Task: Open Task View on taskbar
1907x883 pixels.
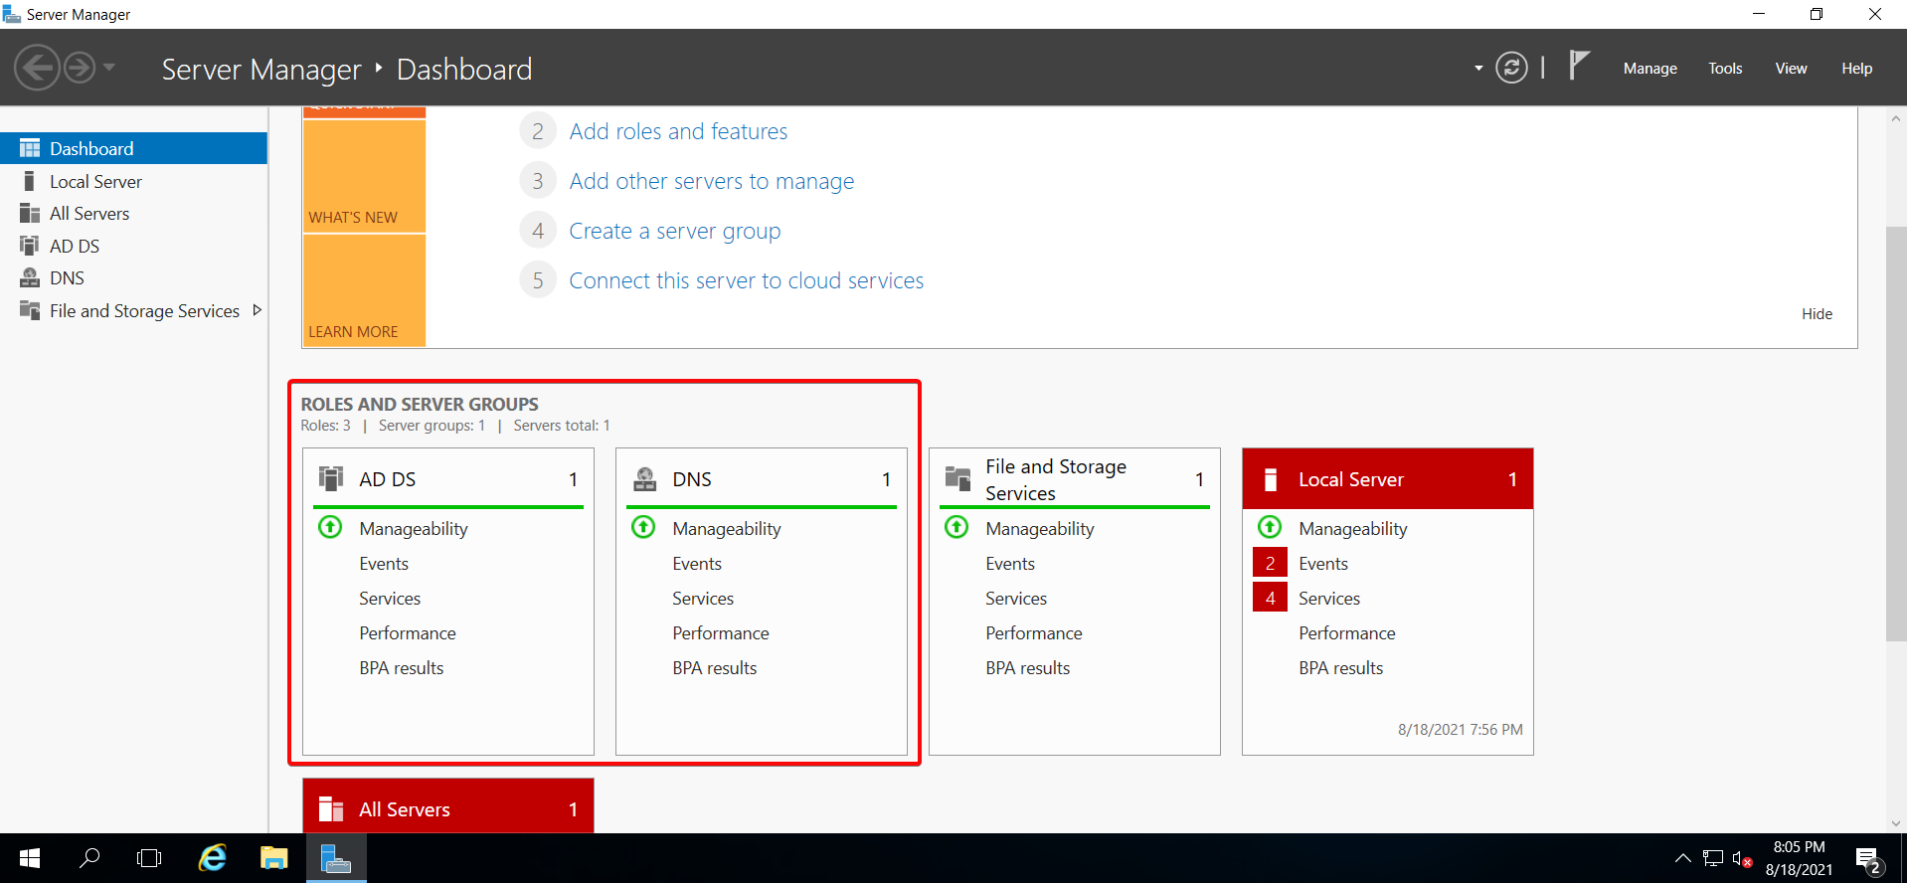Action: [149, 858]
